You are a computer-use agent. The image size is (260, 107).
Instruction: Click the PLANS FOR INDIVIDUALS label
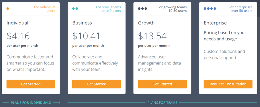pos(31,103)
